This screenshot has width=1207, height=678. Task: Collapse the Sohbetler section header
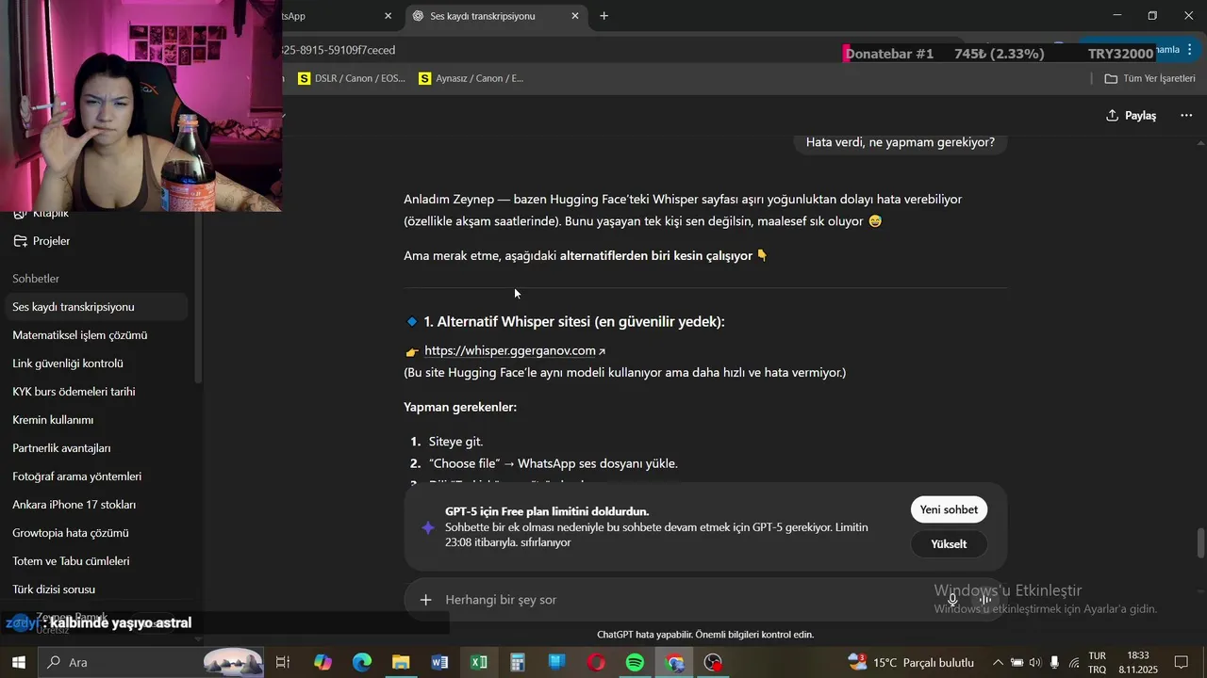36,279
